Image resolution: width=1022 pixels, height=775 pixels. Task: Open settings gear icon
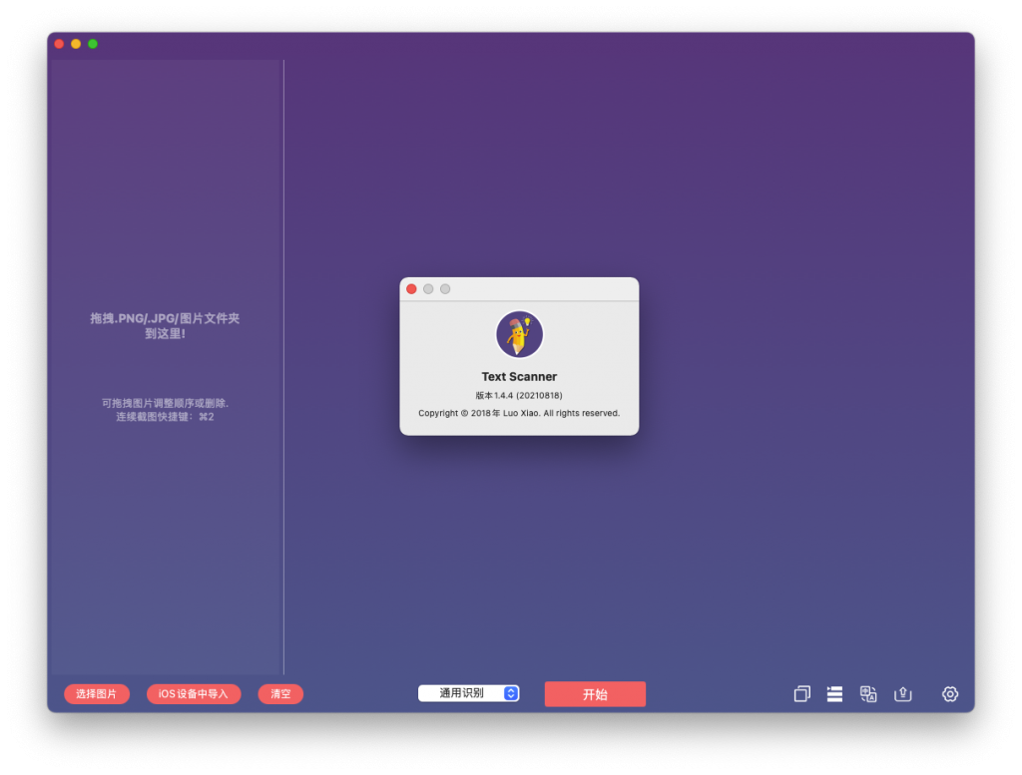click(x=950, y=693)
